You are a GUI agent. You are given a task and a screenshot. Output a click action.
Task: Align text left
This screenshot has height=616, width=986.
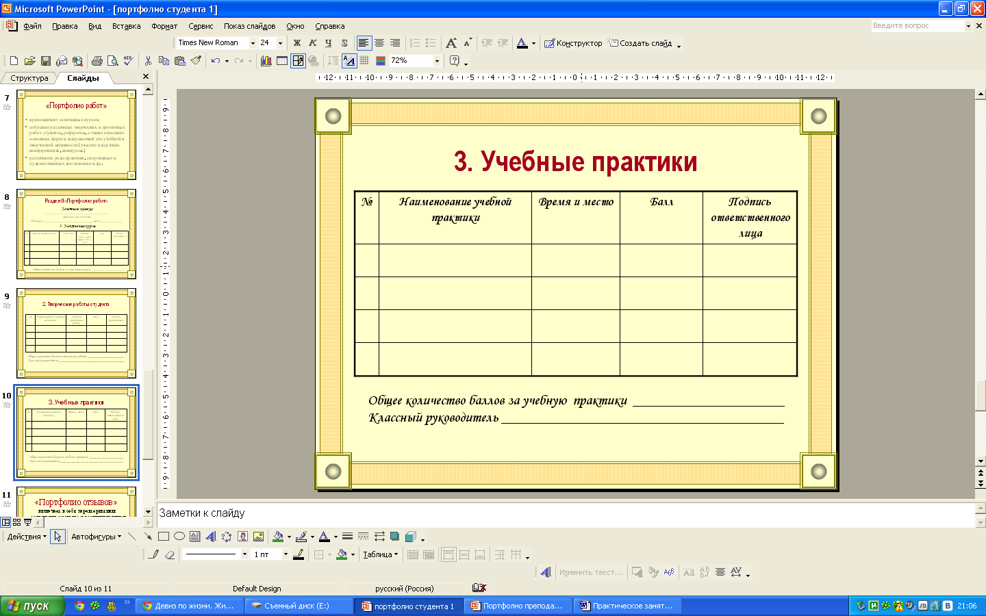coord(364,43)
